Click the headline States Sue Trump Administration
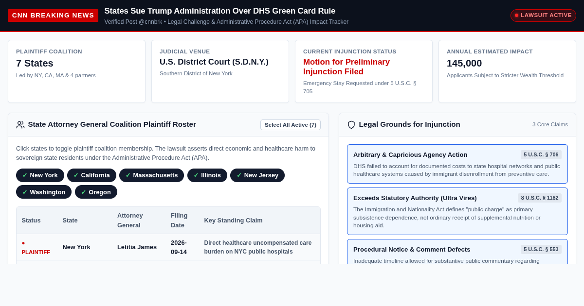 pos(220,11)
